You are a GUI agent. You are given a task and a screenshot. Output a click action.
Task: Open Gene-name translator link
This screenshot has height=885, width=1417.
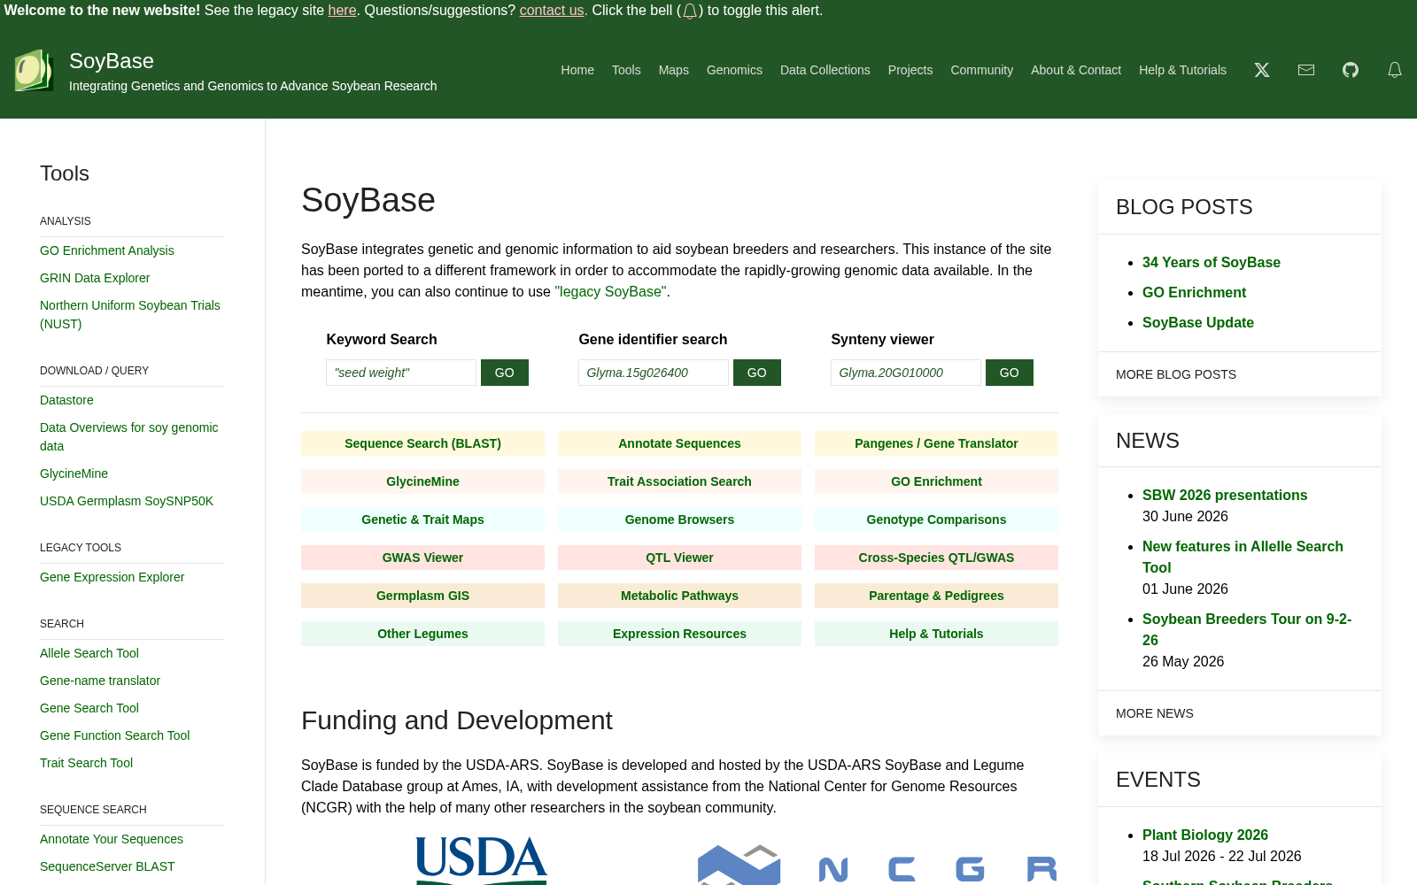pos(100,681)
